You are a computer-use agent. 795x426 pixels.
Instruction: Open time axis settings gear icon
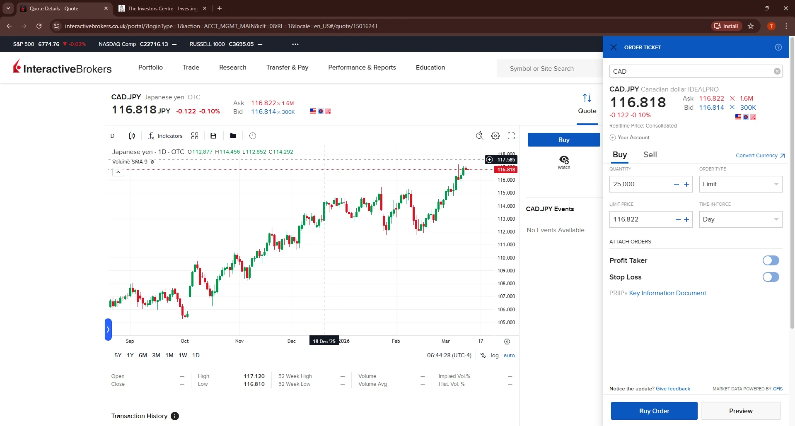click(x=507, y=342)
